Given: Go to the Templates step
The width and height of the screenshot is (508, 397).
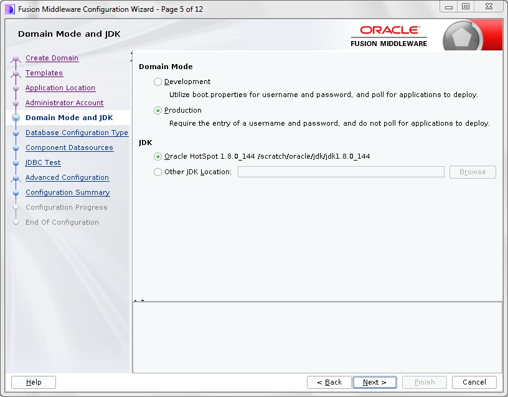Looking at the screenshot, I should [44, 73].
